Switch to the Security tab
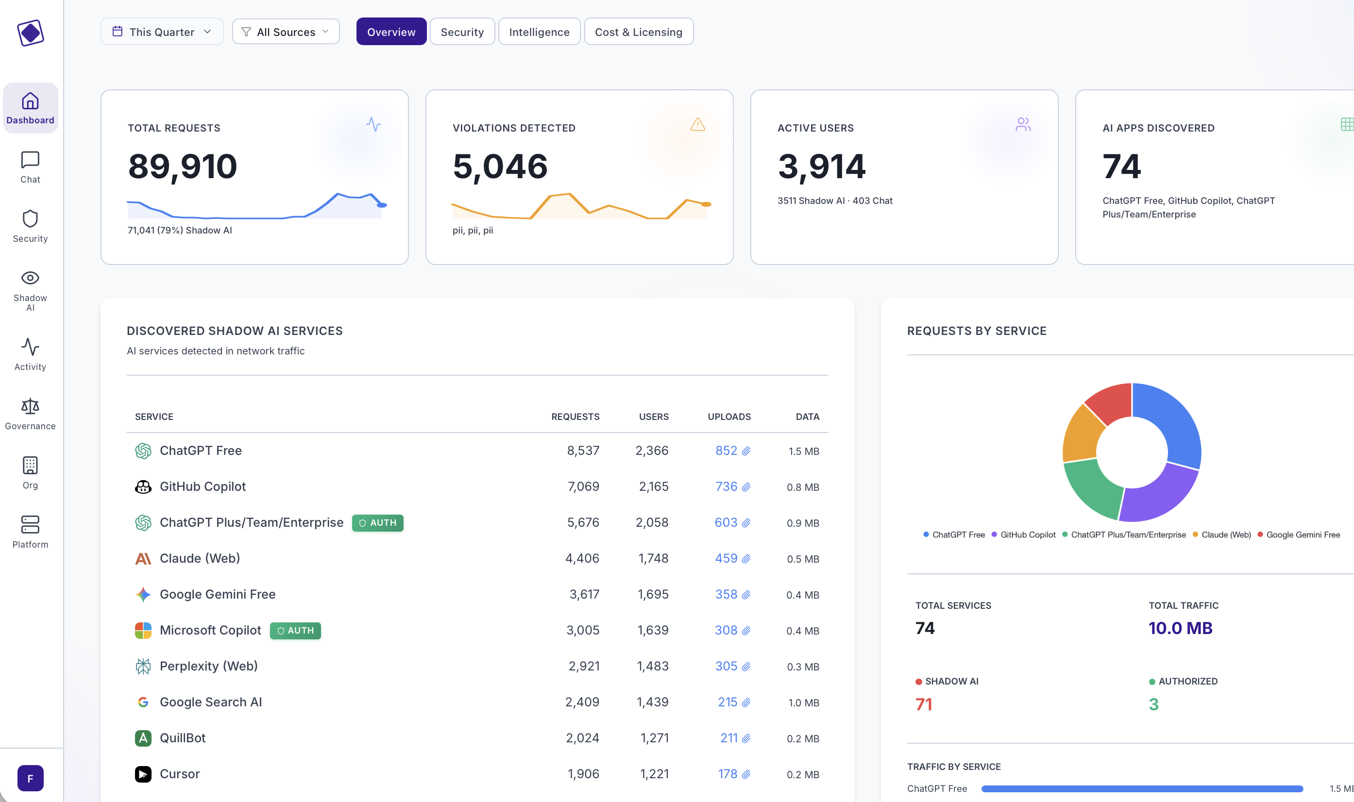The width and height of the screenshot is (1354, 802). click(x=462, y=32)
